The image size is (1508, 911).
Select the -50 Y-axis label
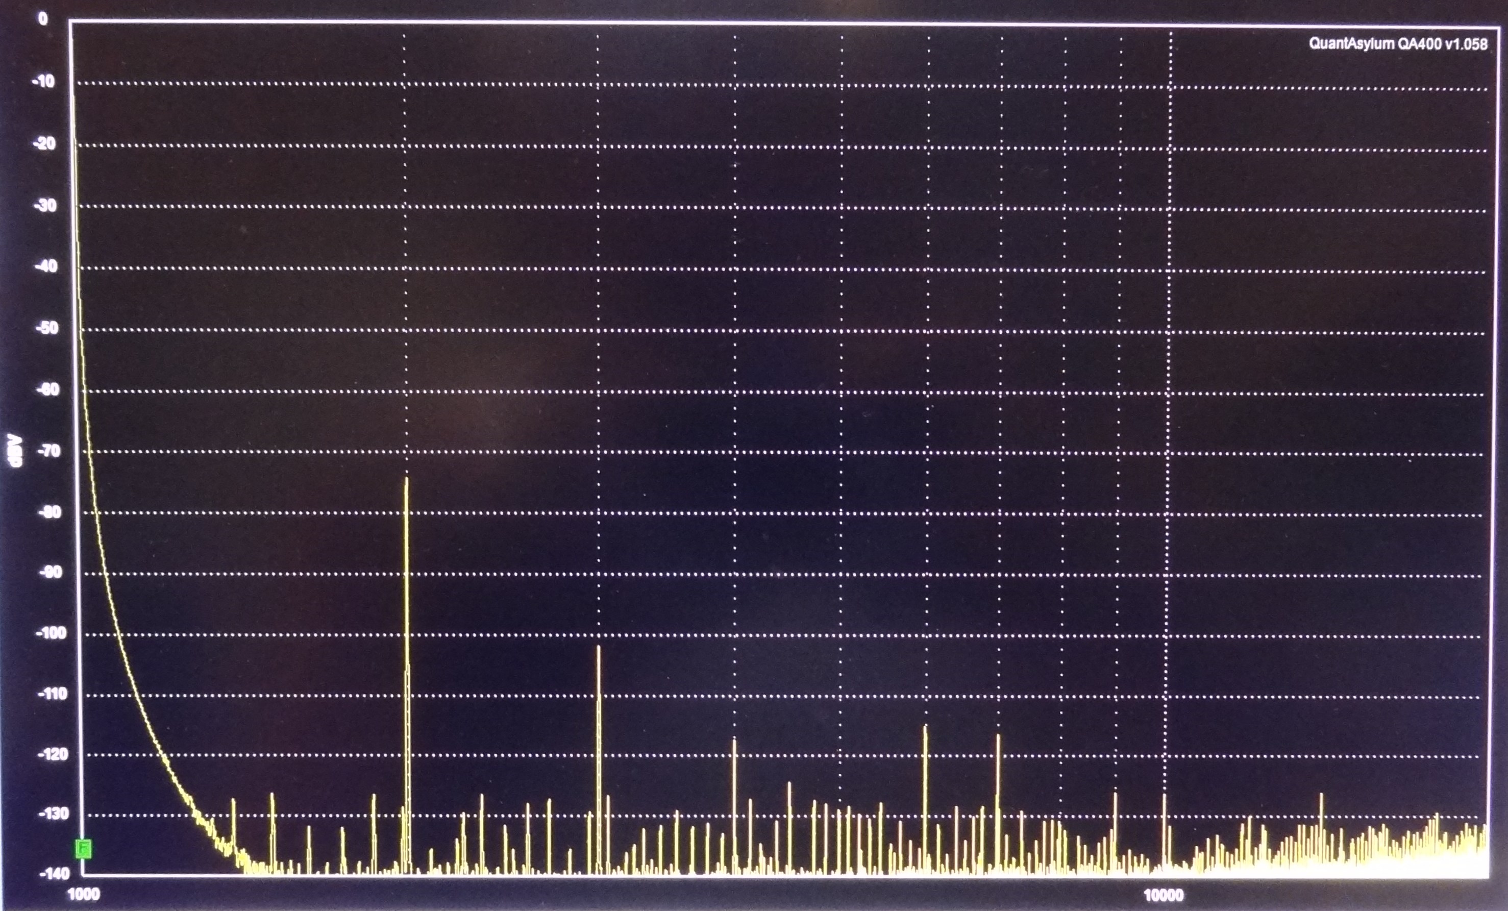47,328
